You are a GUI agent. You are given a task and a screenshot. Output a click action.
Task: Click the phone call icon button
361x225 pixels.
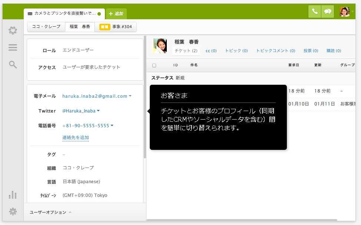click(315, 11)
